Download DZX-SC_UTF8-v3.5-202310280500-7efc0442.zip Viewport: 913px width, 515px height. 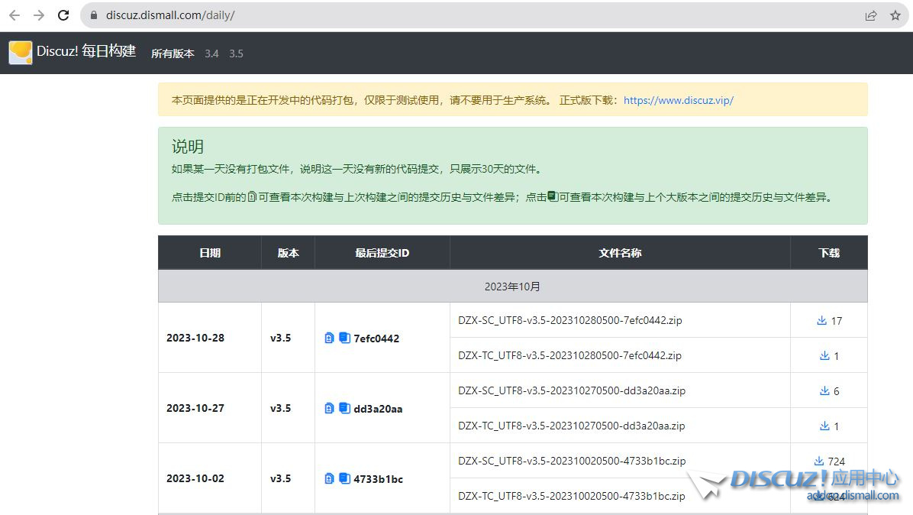(x=821, y=320)
